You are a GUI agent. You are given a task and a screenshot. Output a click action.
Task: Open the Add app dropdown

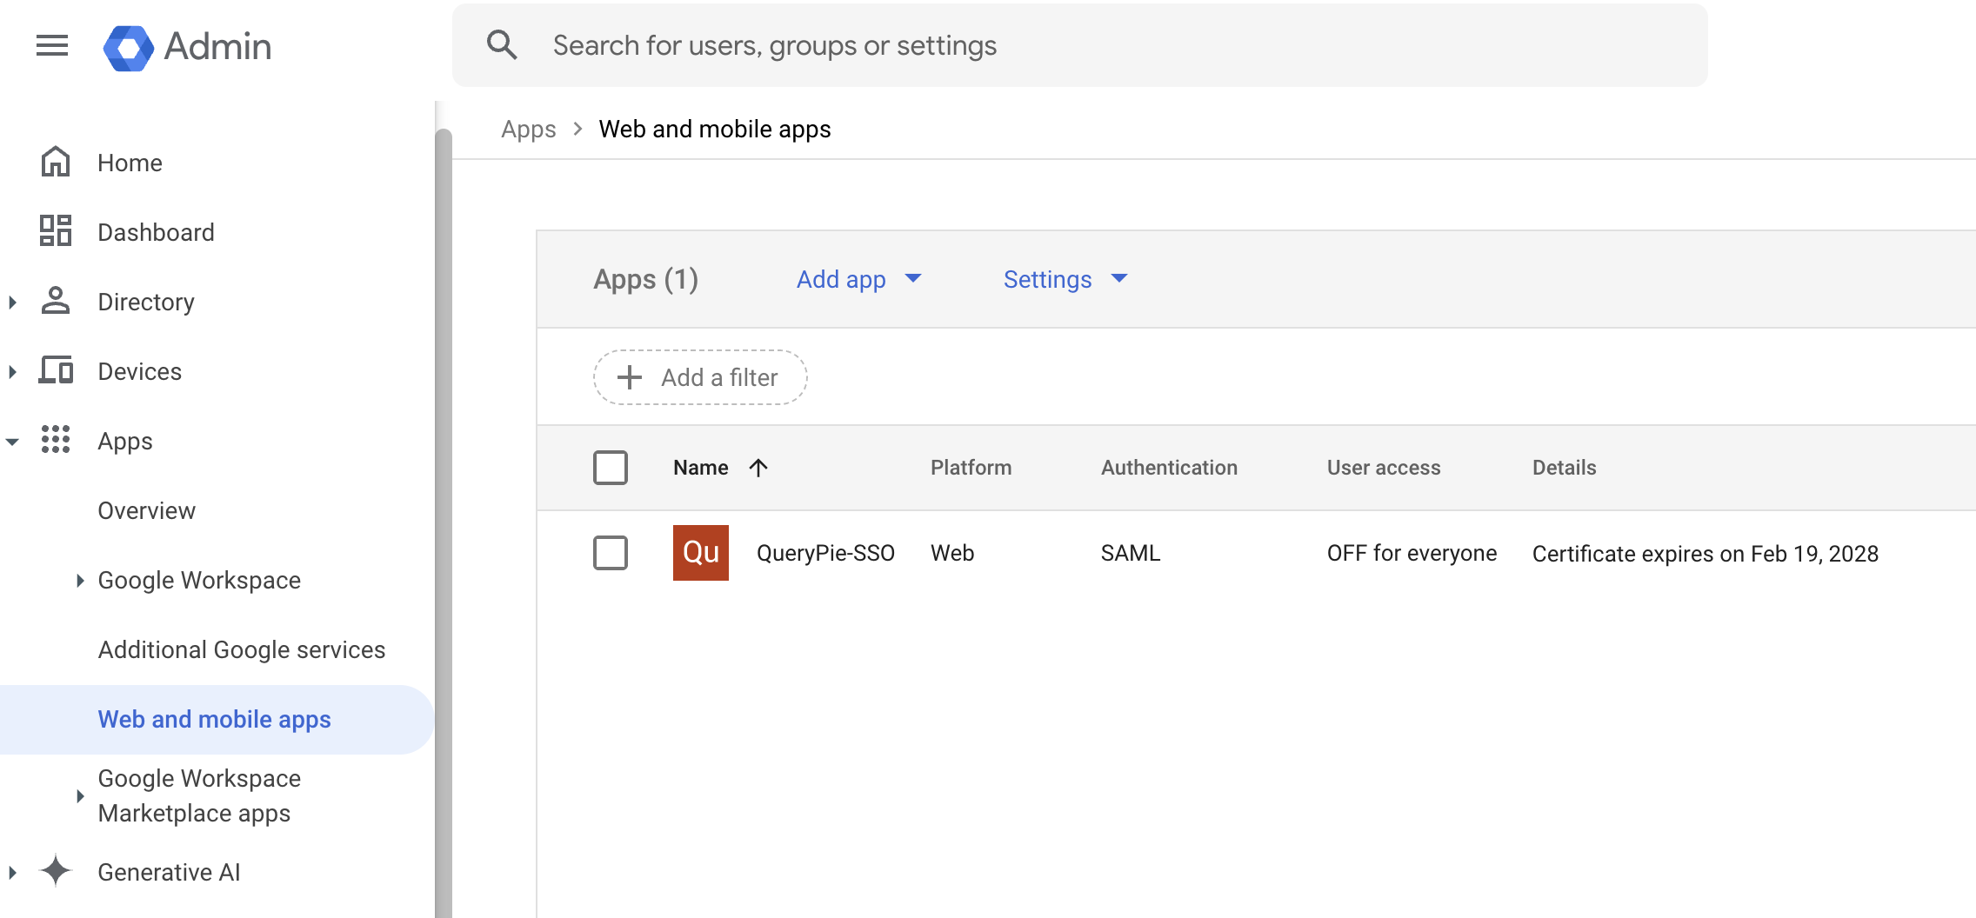click(x=858, y=279)
